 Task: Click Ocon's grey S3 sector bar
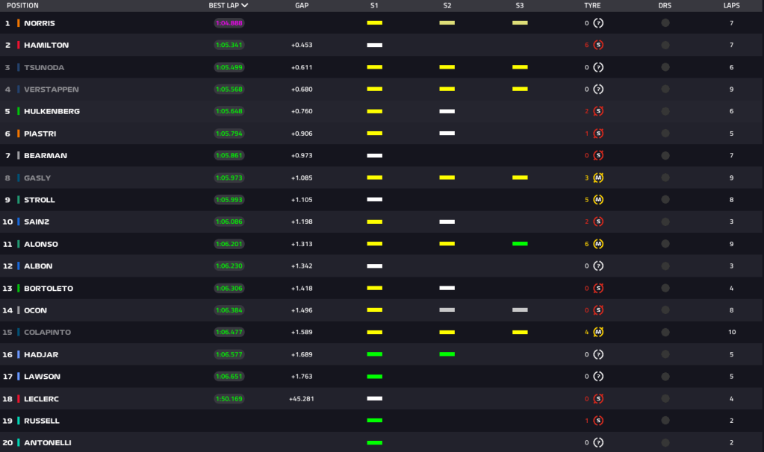coord(520,310)
